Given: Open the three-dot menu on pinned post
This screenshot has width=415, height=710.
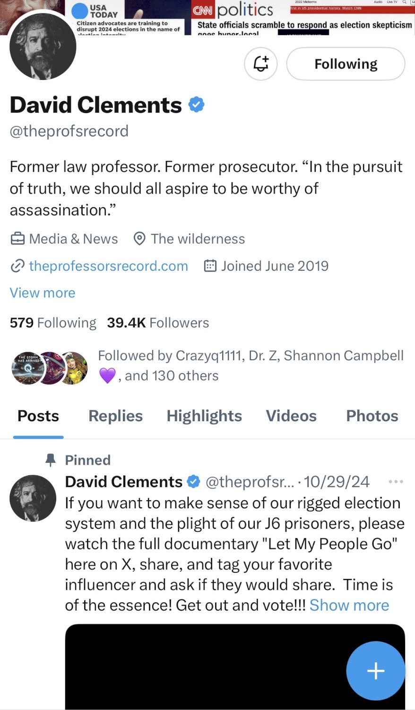Looking at the screenshot, I should [395, 482].
